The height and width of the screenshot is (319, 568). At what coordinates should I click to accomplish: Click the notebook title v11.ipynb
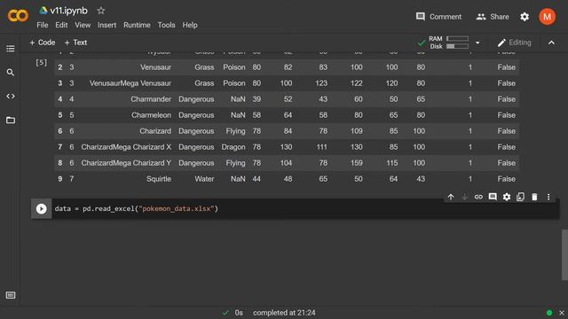[x=69, y=11]
